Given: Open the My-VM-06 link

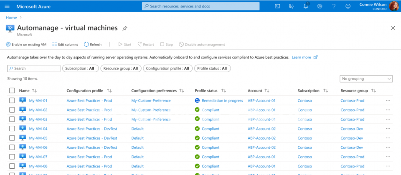Looking at the screenshot, I should tap(38, 147).
